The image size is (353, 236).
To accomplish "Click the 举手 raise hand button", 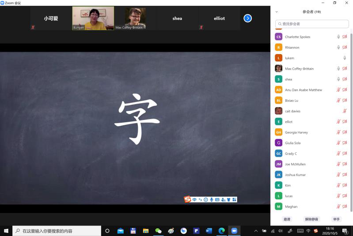I will 336,219.
